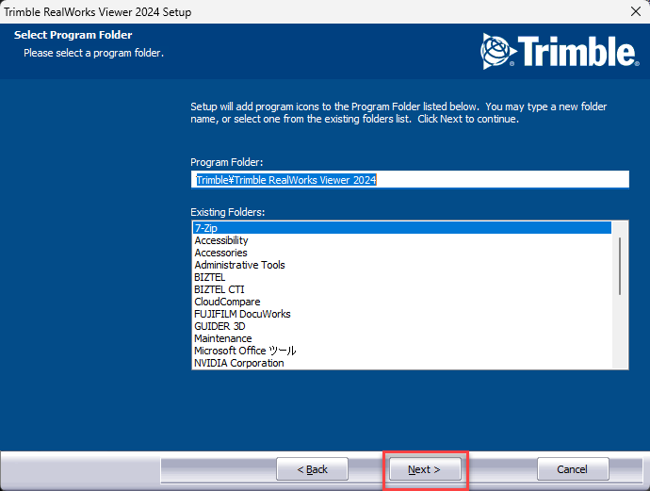Cancel the setup wizard
Viewport: 650px width, 491px height.
click(x=573, y=469)
